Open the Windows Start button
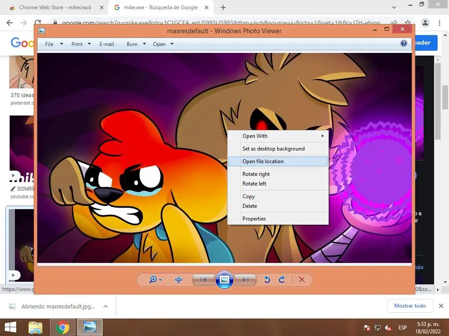Screen dimensions: 449x336 [x=11, y=327]
